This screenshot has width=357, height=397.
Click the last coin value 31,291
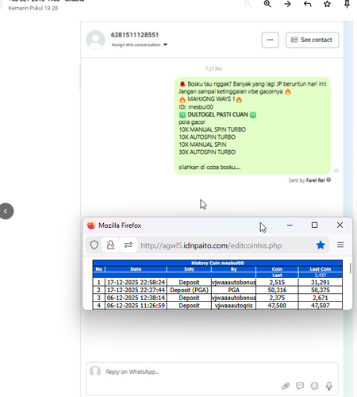point(321,283)
